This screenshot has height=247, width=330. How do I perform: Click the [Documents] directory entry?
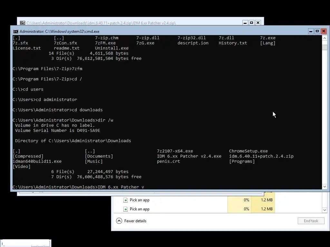99,156
